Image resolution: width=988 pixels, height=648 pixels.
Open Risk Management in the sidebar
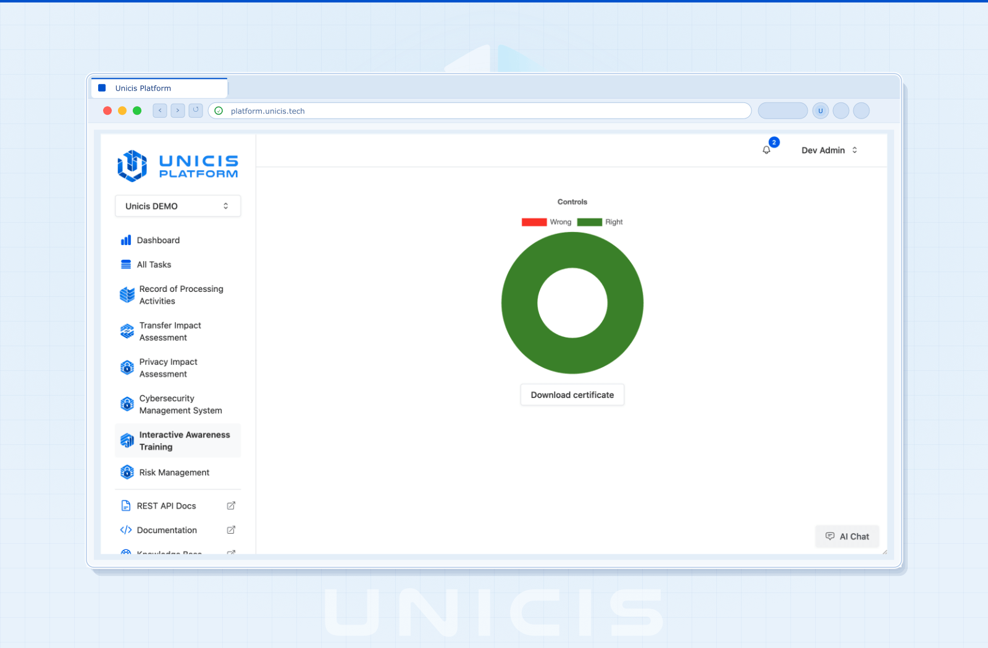pos(178,472)
